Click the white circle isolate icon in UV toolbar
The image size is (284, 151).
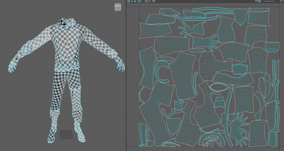coord(150,1)
